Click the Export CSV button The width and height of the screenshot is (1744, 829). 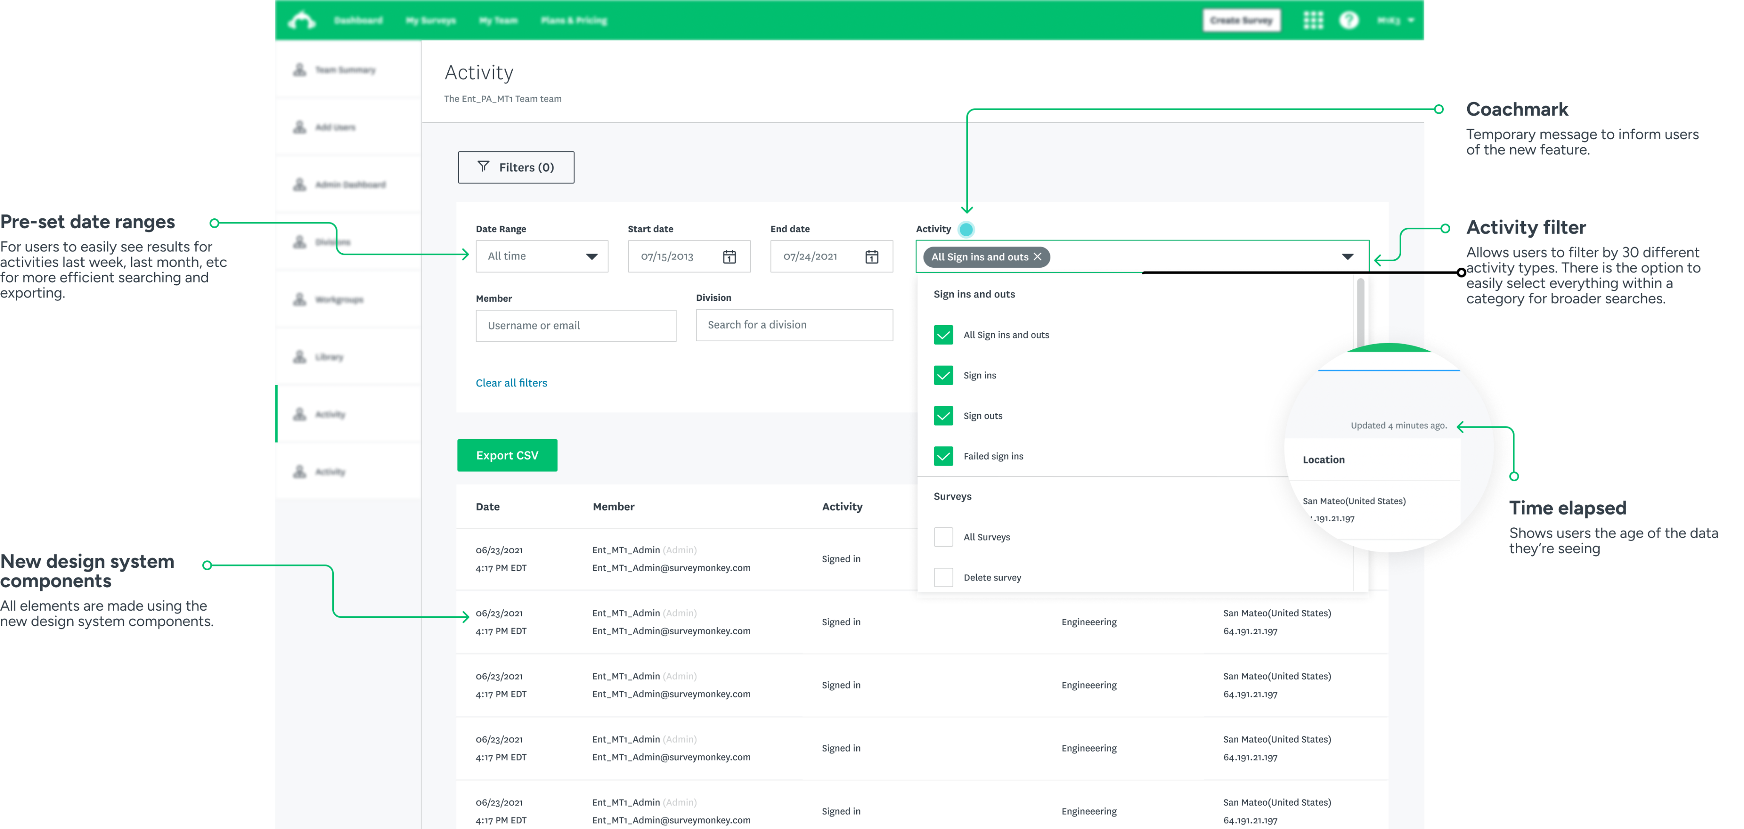click(507, 455)
